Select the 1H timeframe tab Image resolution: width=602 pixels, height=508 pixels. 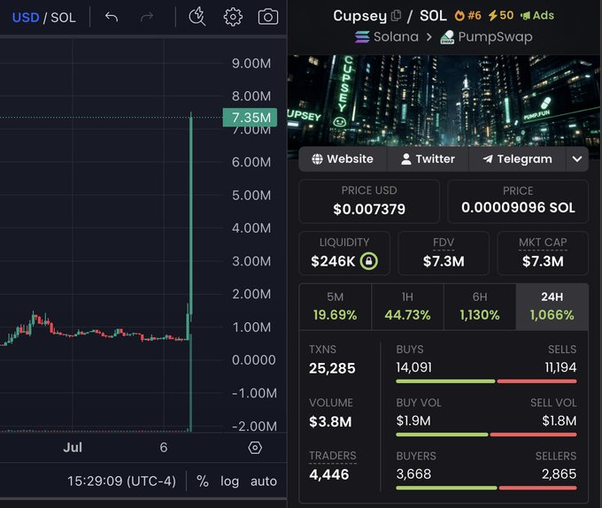coord(408,306)
